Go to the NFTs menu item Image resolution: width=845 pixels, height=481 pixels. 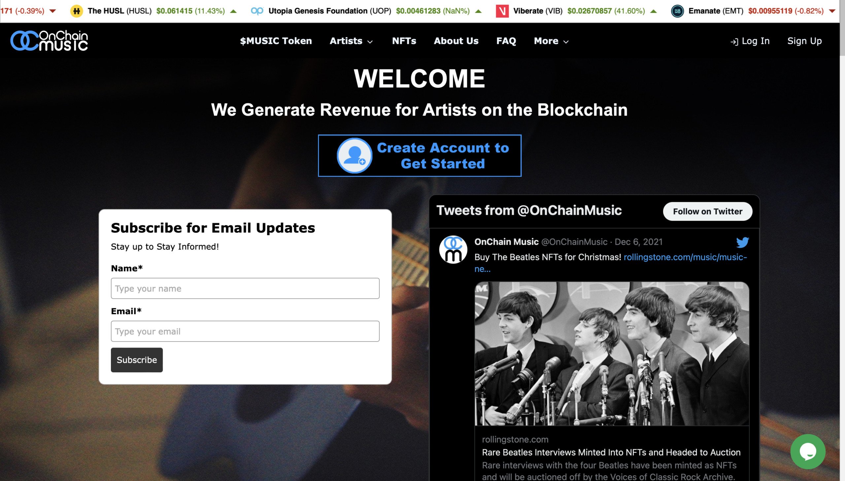pos(404,41)
